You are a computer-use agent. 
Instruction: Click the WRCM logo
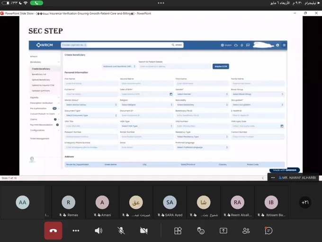45,45
